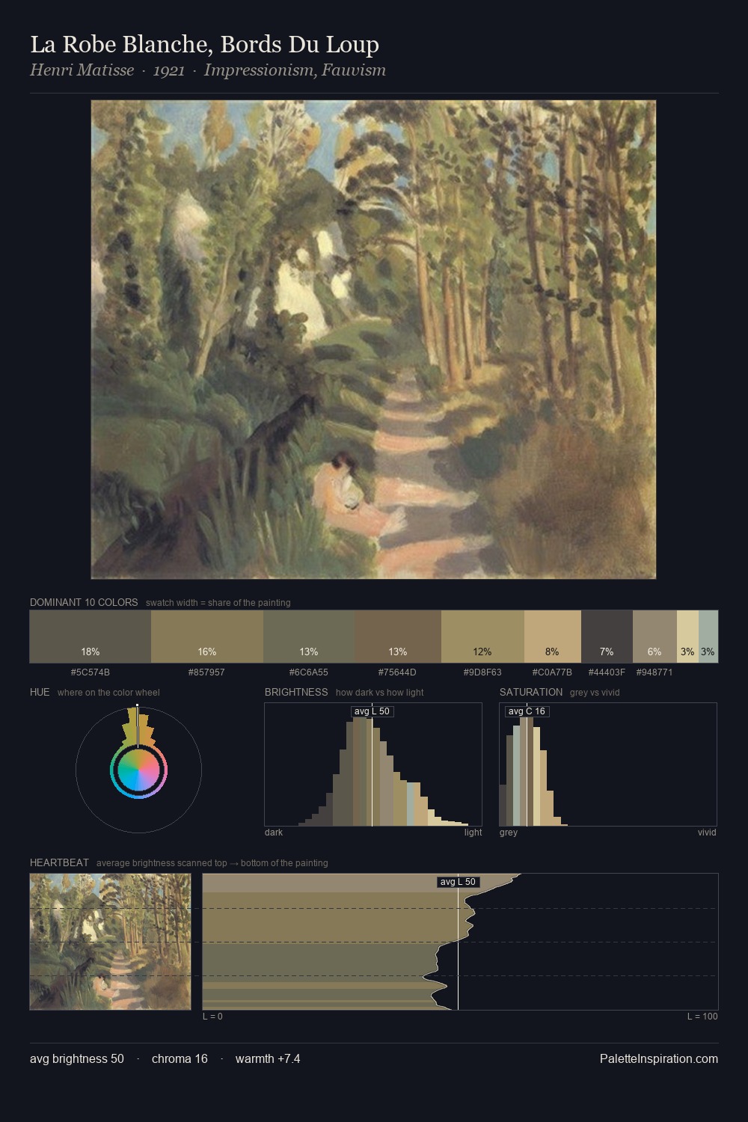Click the HUE section heading
Image resolution: width=748 pixels, height=1122 pixels.
point(40,692)
